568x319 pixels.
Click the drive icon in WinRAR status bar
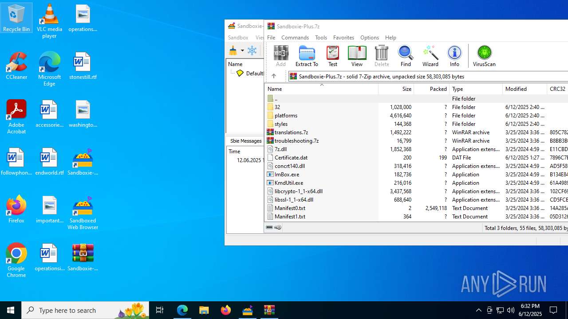tap(269, 227)
